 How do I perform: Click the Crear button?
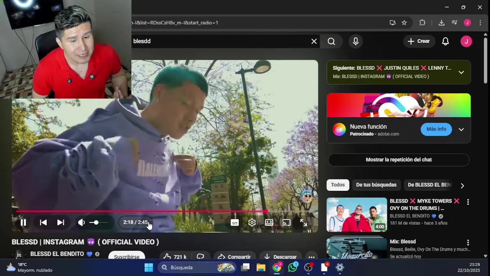coord(419,41)
